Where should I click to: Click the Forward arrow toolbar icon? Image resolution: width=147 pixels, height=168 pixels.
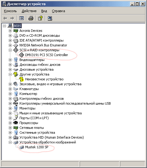tap(12, 18)
